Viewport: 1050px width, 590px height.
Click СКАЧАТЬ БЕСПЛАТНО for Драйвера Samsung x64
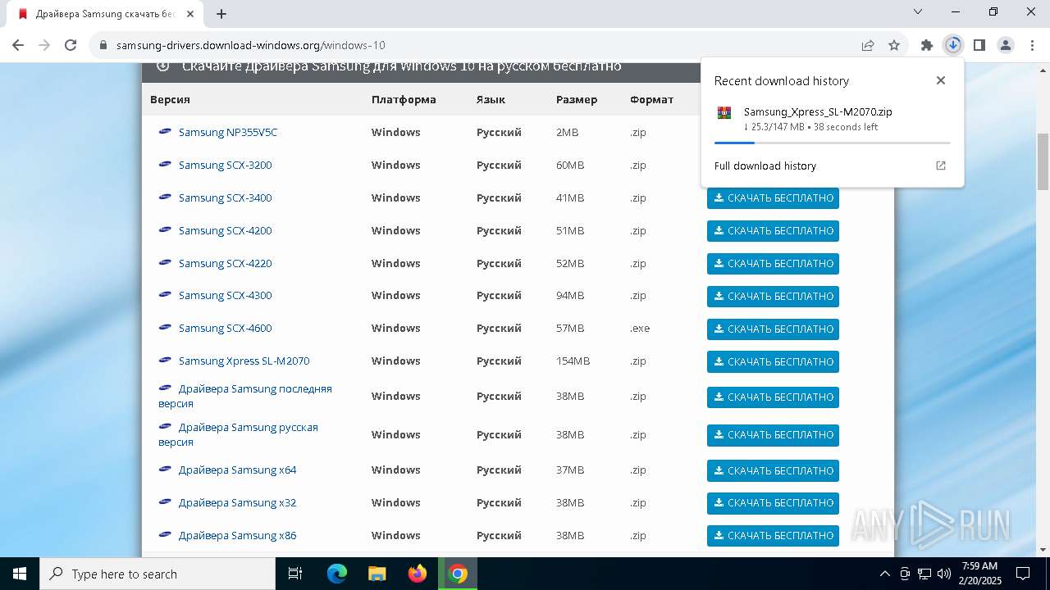773,470
